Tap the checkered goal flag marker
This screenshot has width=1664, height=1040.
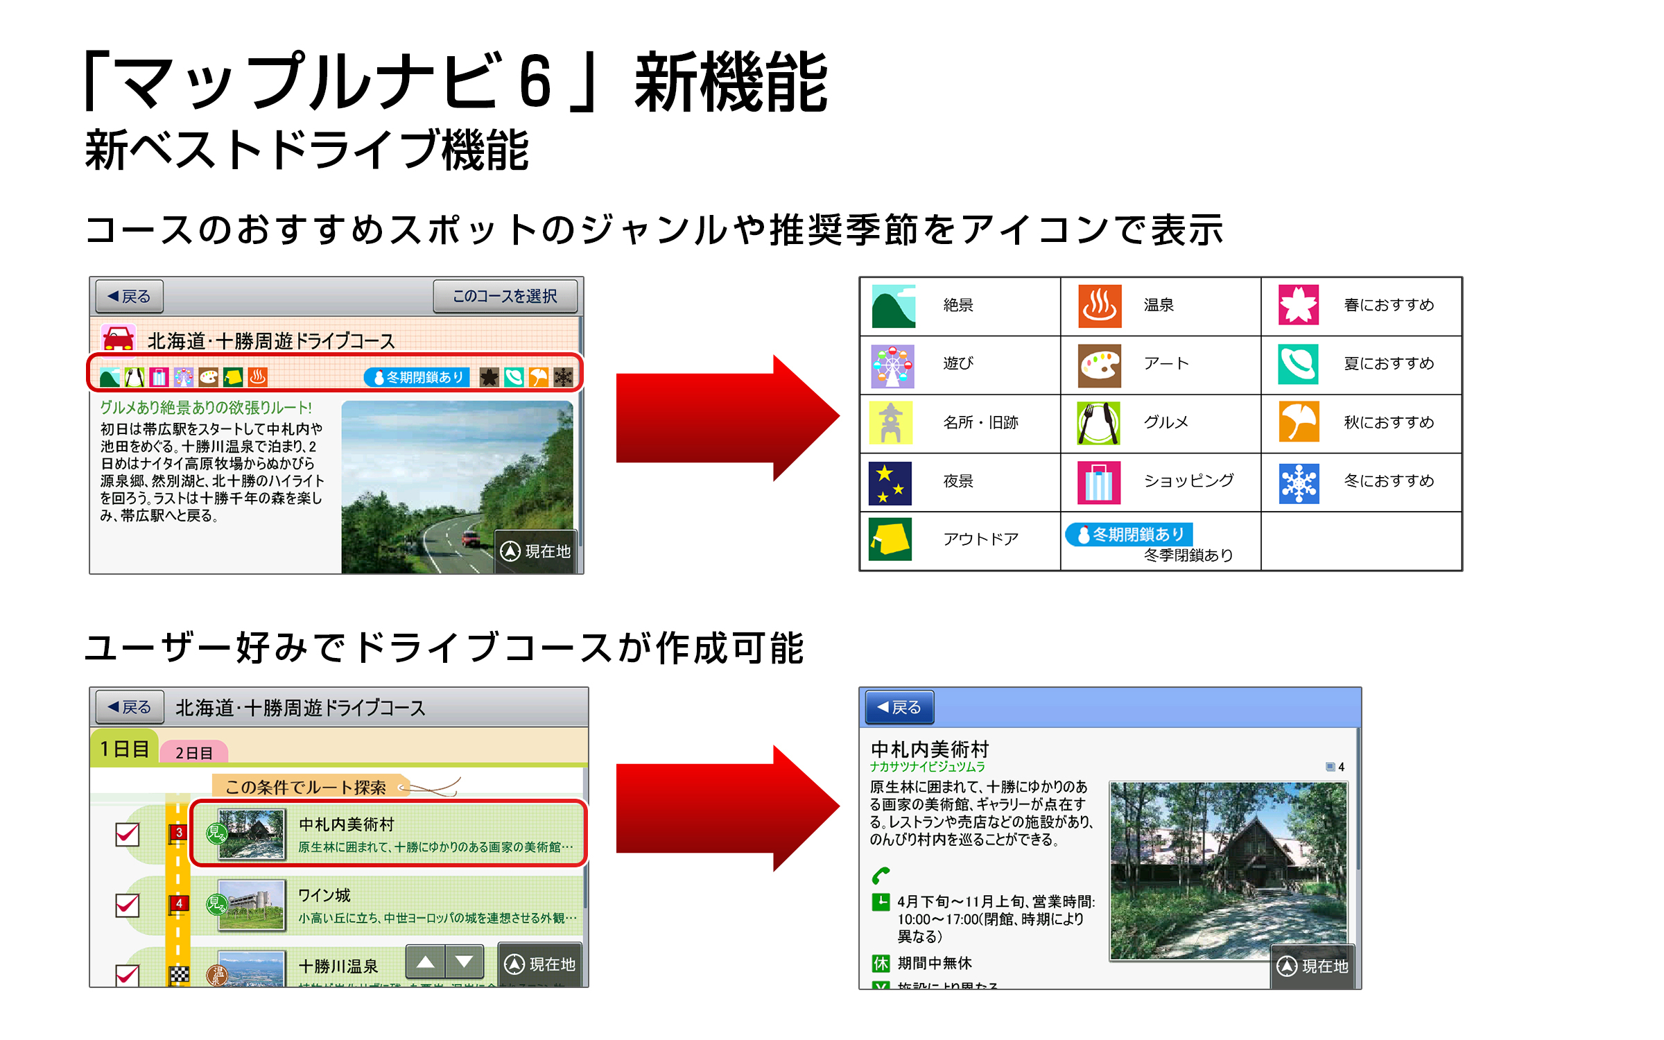coord(179,974)
